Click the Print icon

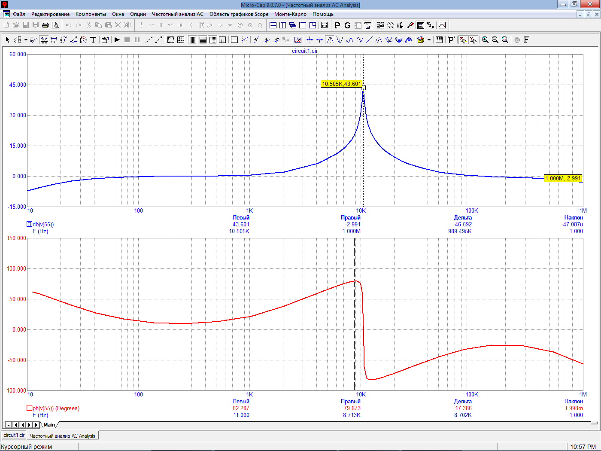coord(46,25)
